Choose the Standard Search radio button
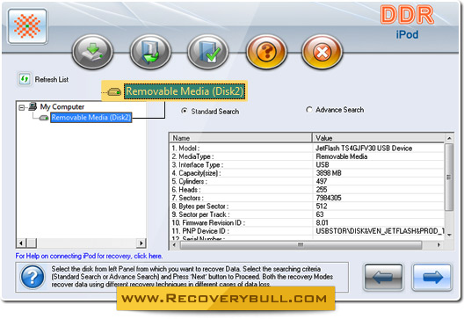The image size is (464, 319). tap(185, 111)
